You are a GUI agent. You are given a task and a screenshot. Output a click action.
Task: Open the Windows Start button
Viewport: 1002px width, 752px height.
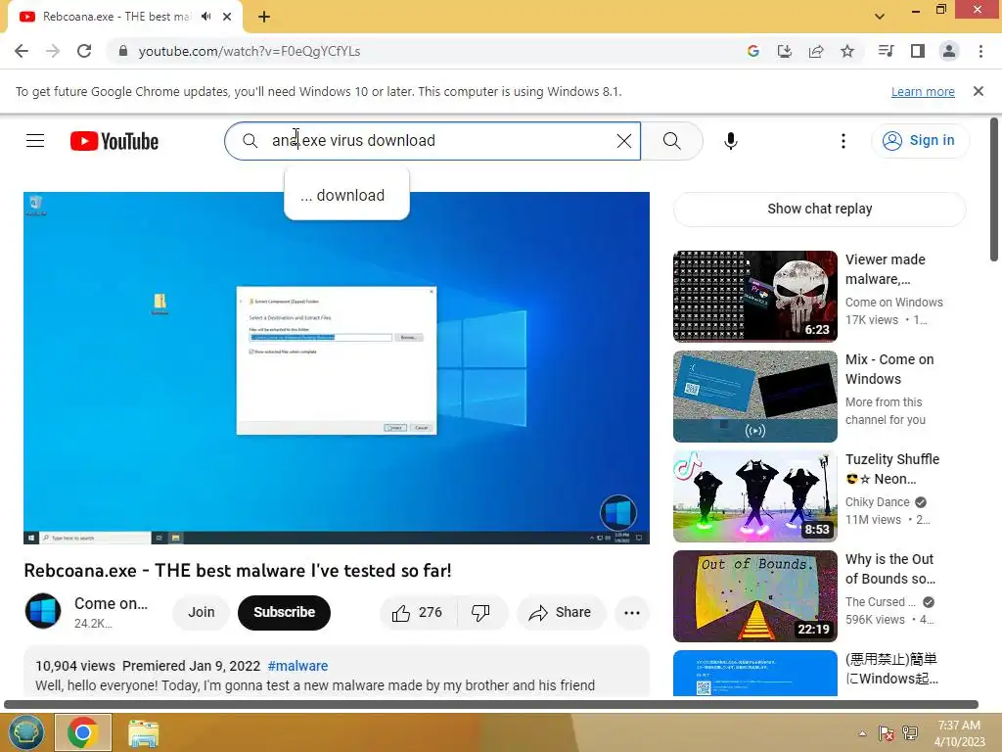25,731
